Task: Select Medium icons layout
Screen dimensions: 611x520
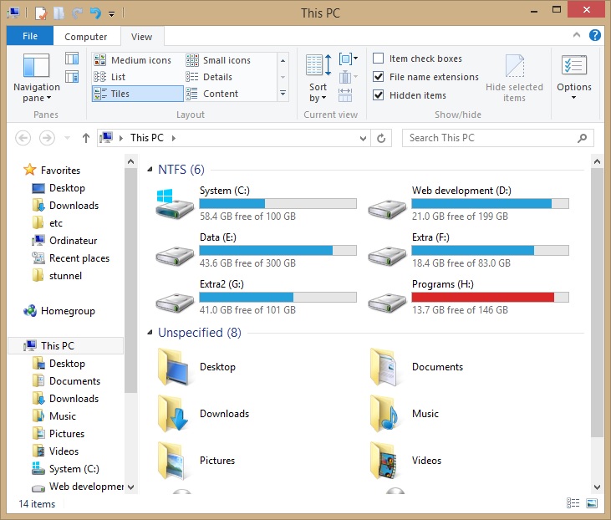Action: 133,60
